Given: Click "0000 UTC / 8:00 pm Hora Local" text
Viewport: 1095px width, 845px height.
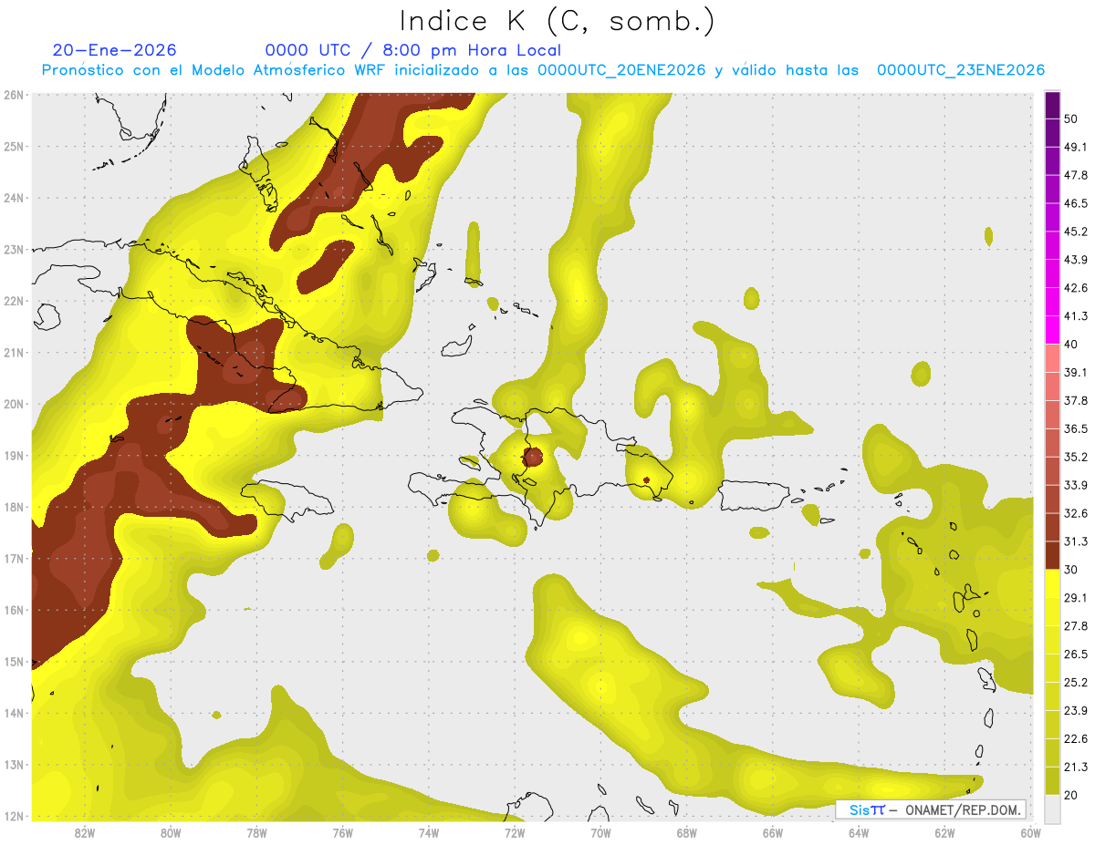Looking at the screenshot, I should [412, 50].
